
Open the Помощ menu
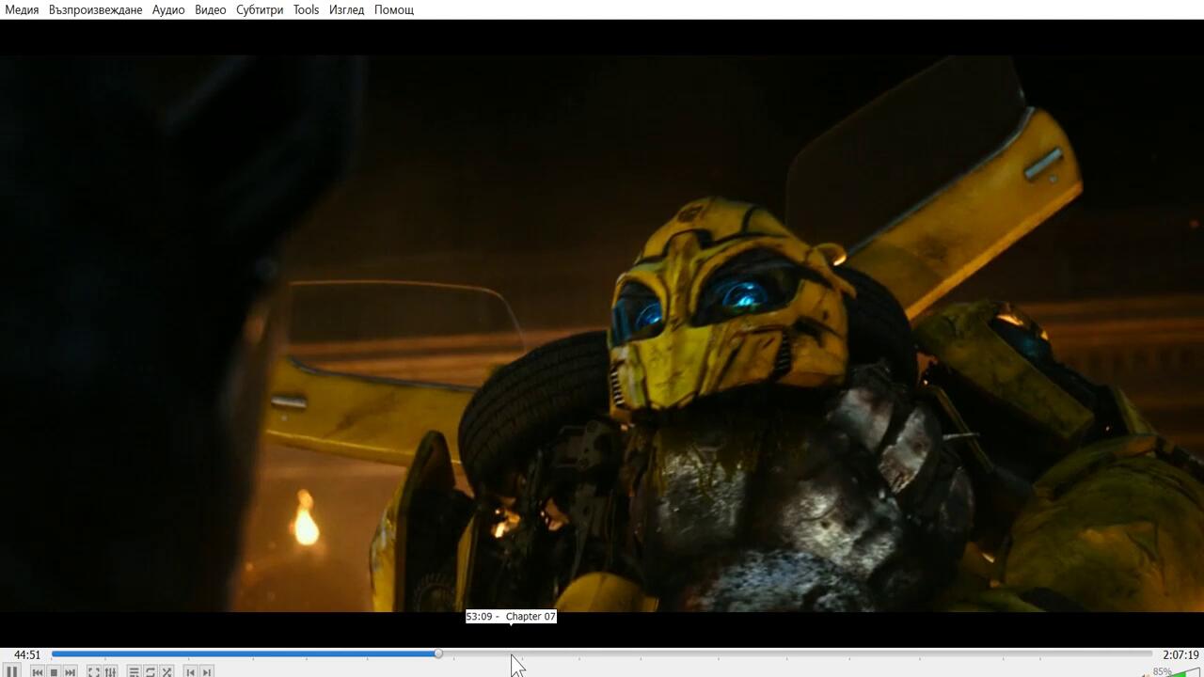coord(393,9)
